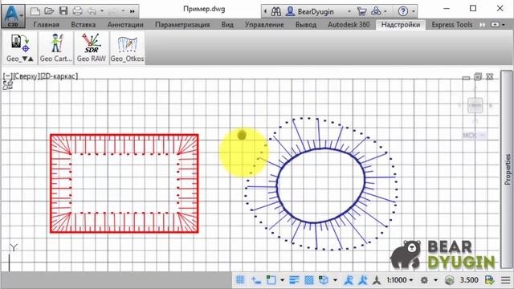Collapse the info center left arrow
The width and height of the screenshot is (514, 289).
[265, 11]
